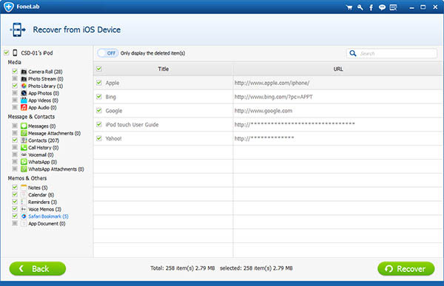This screenshot has width=444, height=286.
Task: Open Notes (5) category
Action: coord(38,188)
